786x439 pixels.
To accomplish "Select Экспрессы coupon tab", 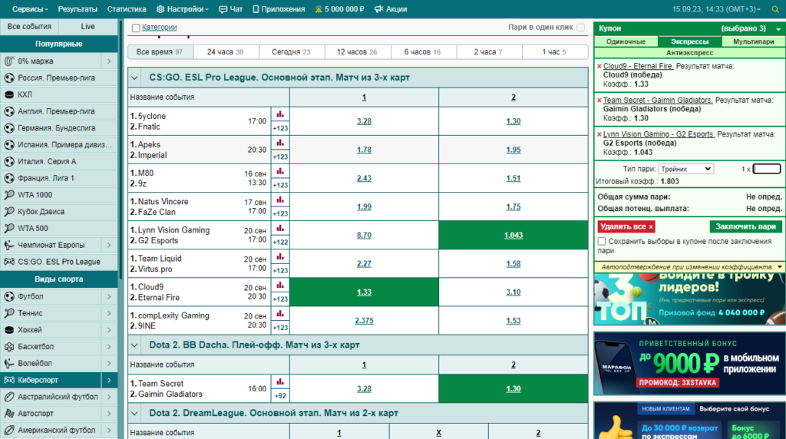I will click(x=689, y=41).
